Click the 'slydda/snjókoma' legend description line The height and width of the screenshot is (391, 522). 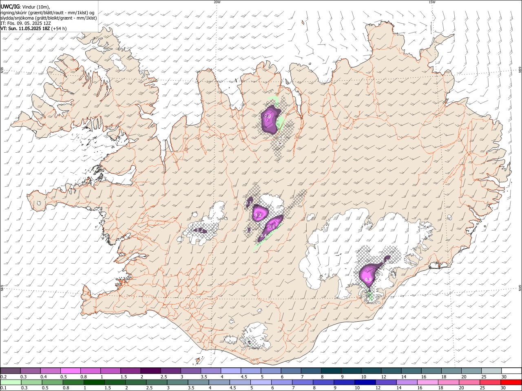point(49,18)
